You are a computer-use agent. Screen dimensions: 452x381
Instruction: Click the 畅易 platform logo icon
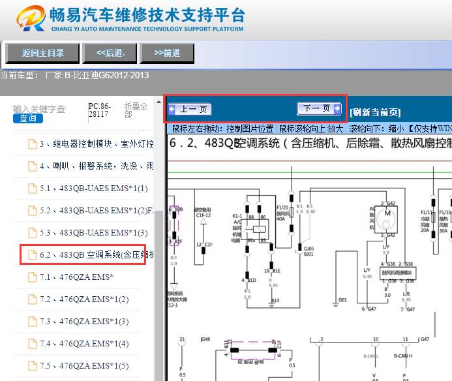31,18
